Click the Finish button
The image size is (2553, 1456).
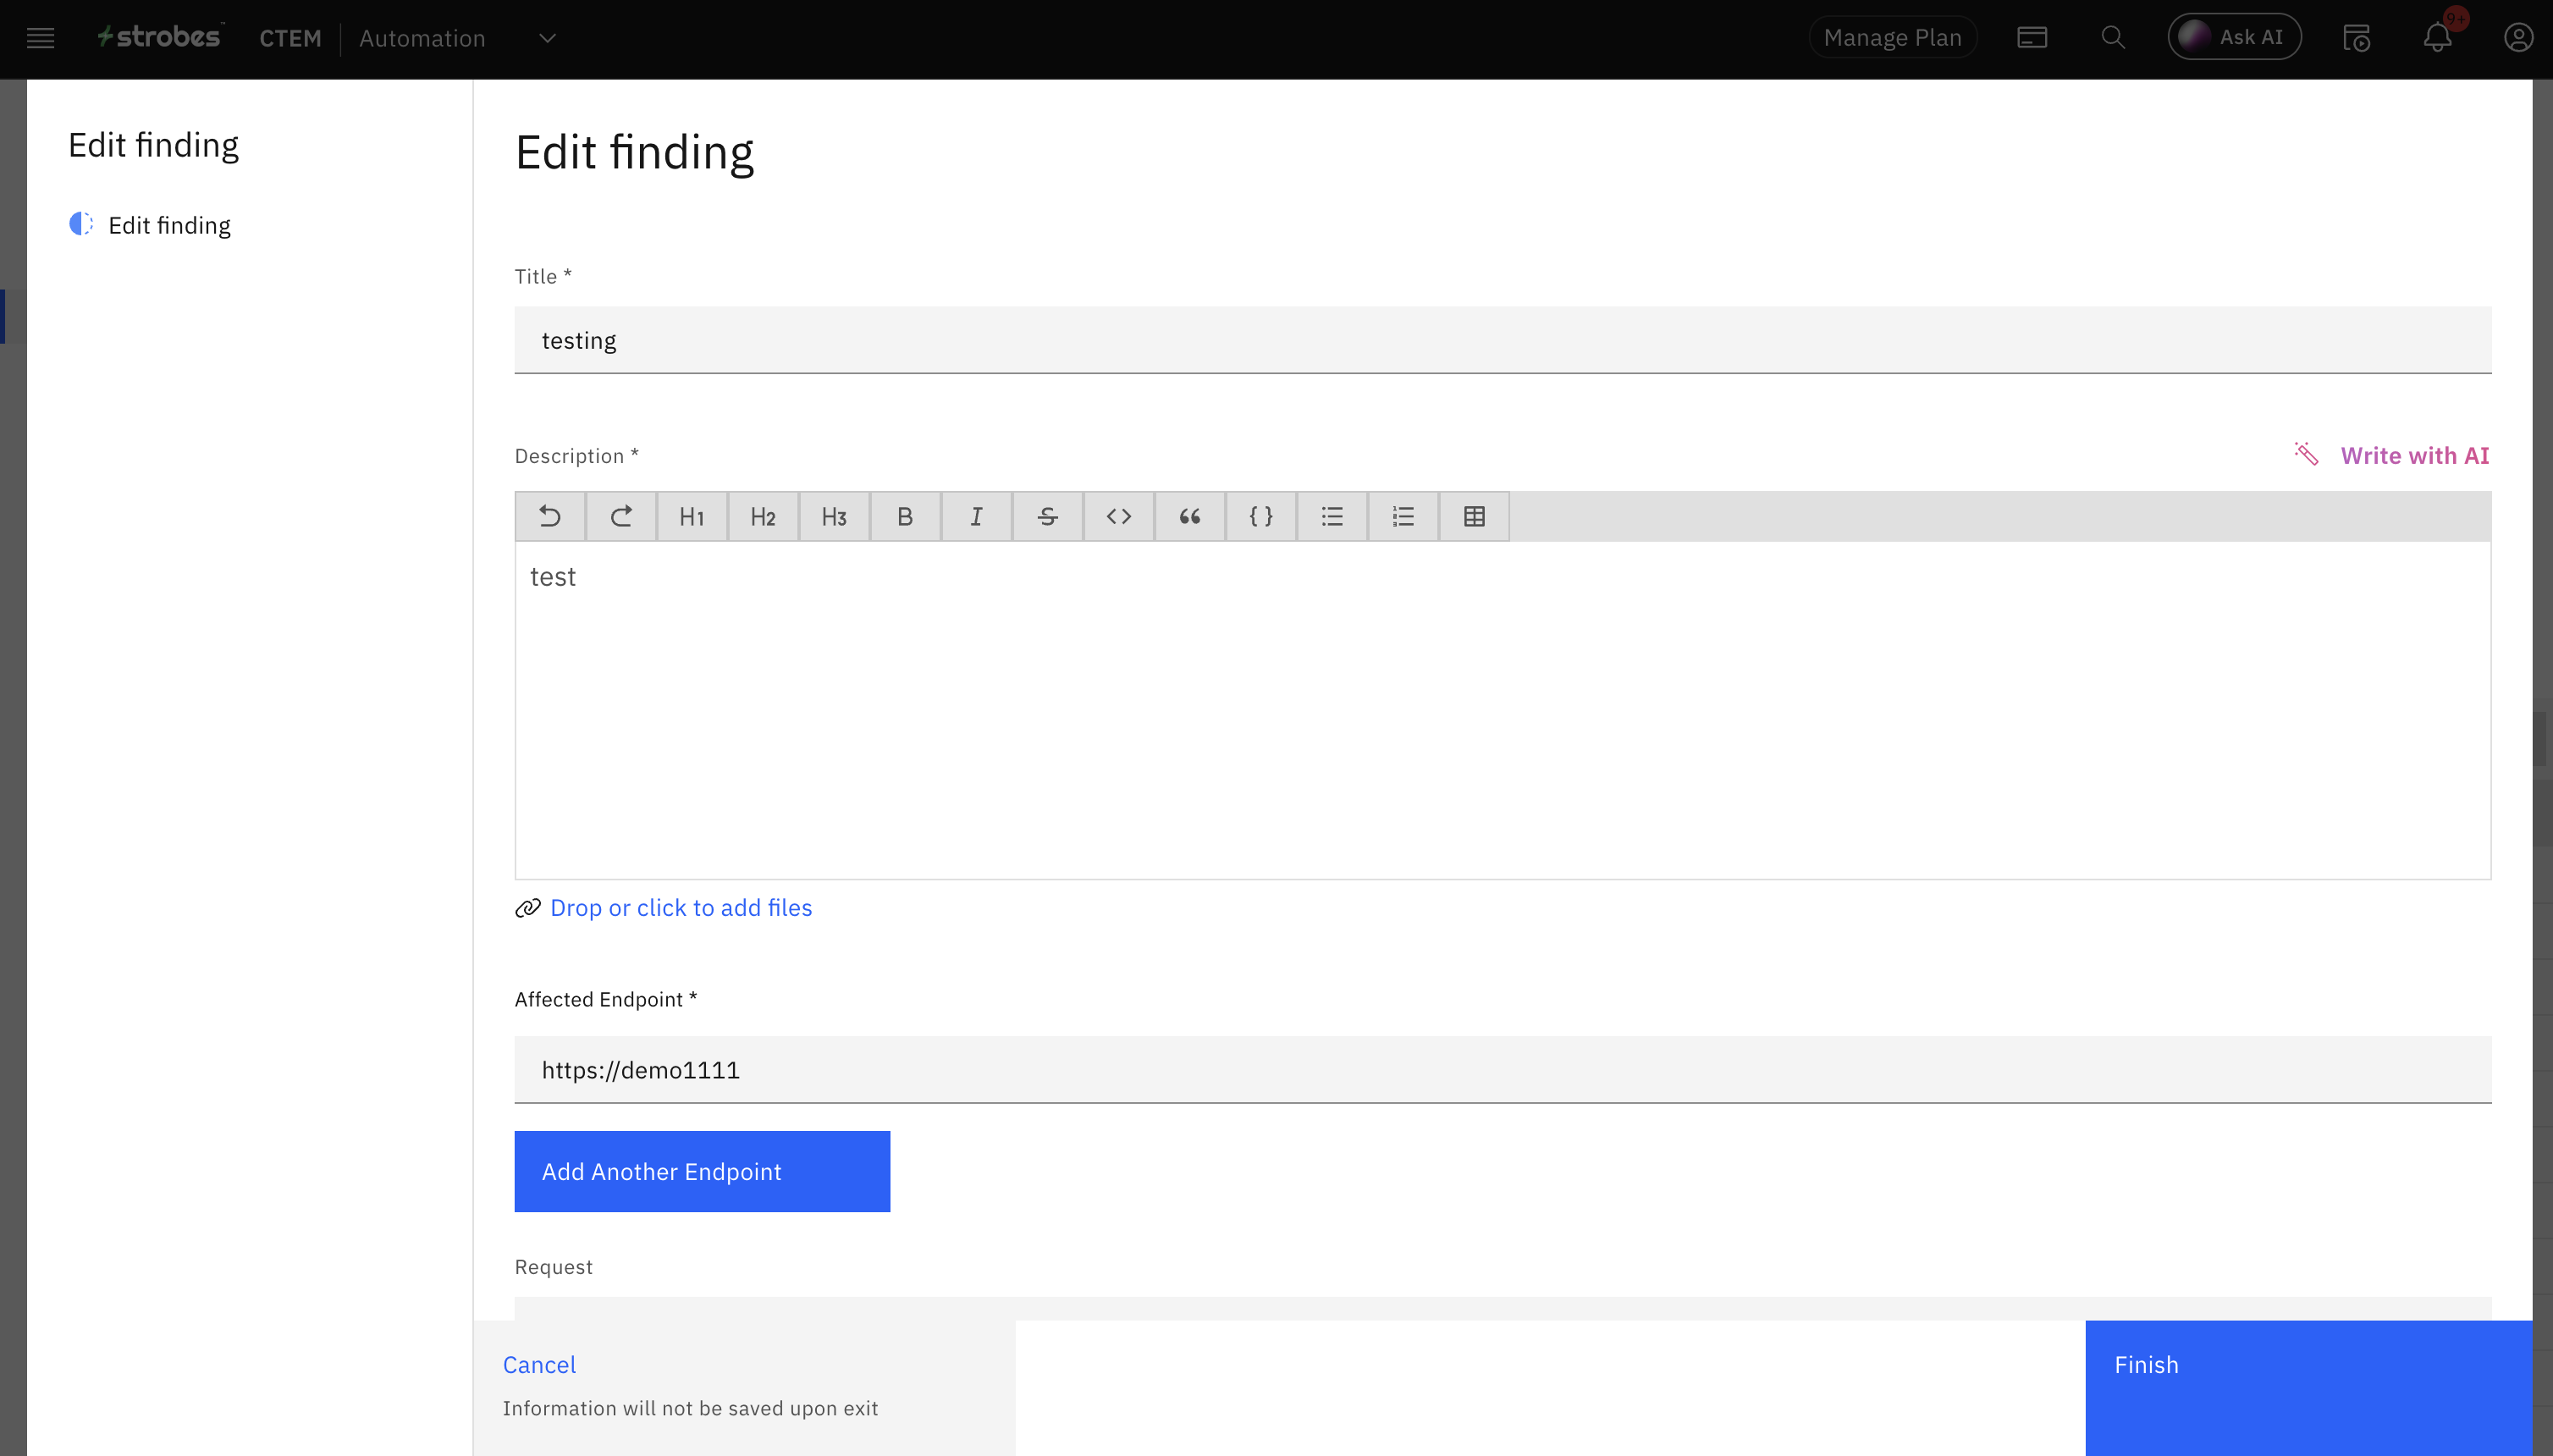tap(2308, 1386)
